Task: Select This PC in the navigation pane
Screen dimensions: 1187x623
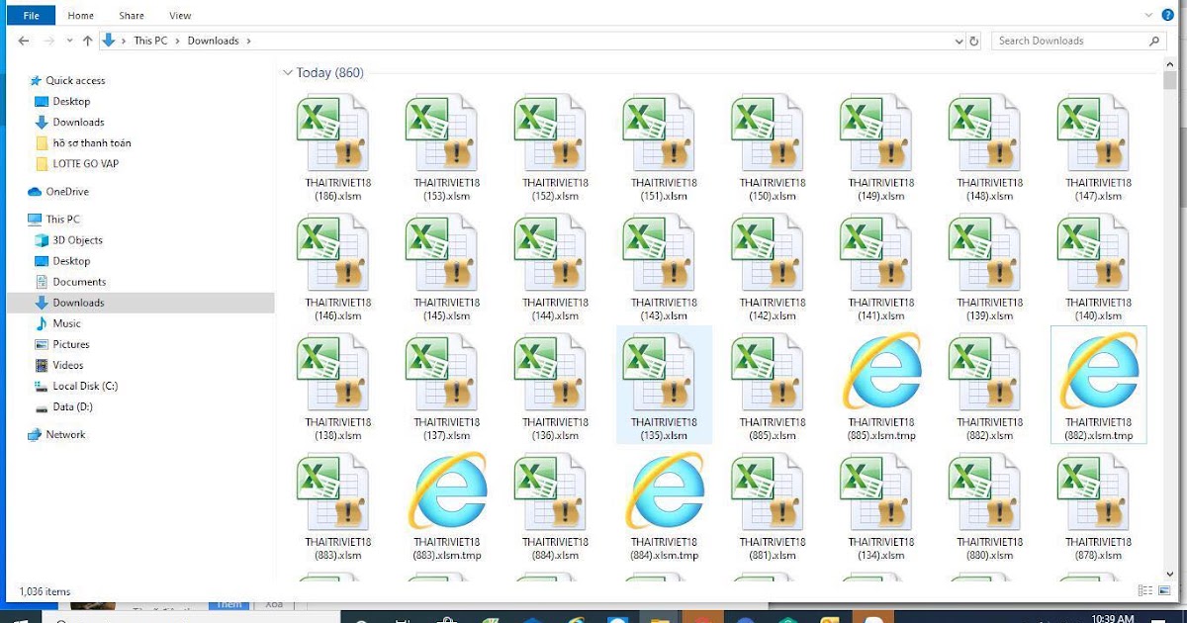Action: 54,219
